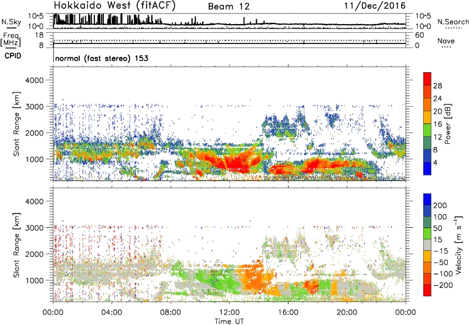Click the '-100' value on Velocity colorbar
This screenshot has width=469, height=325.
(x=443, y=274)
